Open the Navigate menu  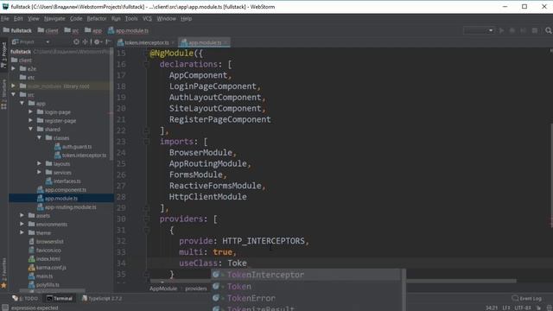[54, 19]
